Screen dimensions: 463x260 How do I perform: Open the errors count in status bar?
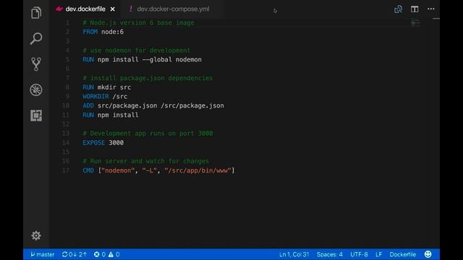click(100, 254)
